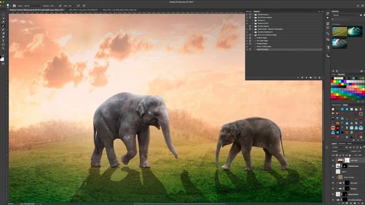Expand the Shadow Magic action steps
Viewport: 365px width, 205px height.
point(255,38)
